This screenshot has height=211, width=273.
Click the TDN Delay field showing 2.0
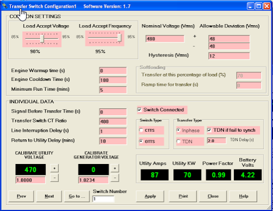pyautogui.click(x=216, y=140)
